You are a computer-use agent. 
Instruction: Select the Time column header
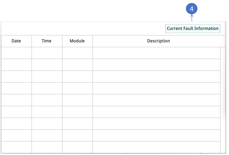46,41
